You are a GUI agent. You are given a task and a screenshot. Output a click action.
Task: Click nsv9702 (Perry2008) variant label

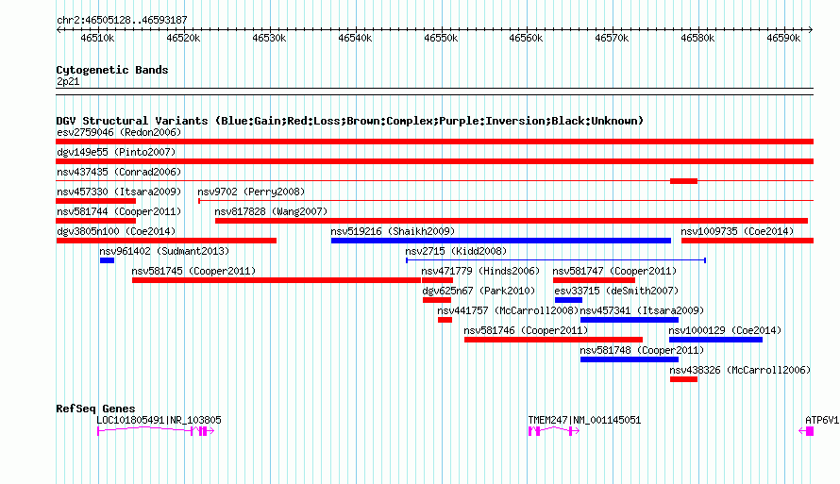(251, 192)
